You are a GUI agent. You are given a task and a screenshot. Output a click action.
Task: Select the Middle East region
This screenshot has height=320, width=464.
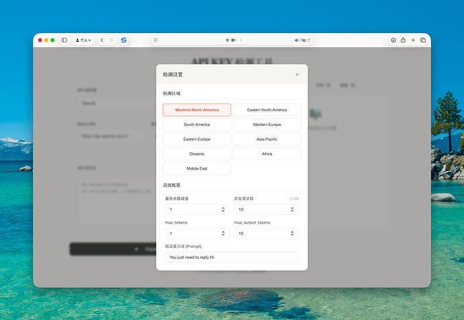(197, 168)
